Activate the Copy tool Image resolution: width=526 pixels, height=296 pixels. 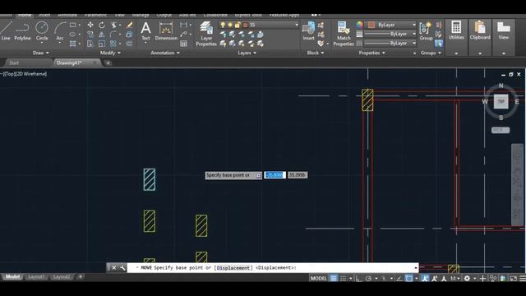coord(90,35)
